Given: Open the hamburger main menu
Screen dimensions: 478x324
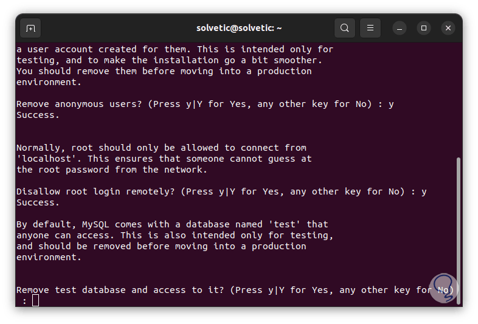Looking at the screenshot, I should click(370, 28).
